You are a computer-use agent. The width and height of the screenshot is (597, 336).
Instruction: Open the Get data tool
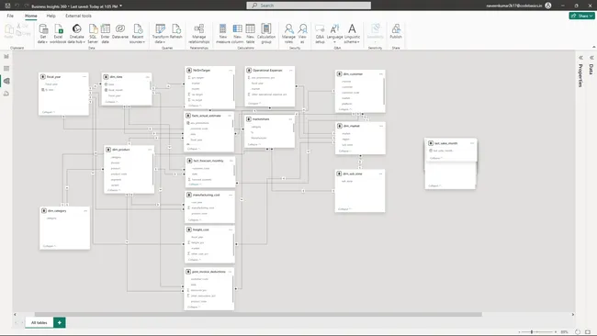[x=43, y=33]
